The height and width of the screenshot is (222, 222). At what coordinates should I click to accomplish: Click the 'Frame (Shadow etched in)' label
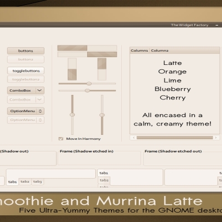(x=87, y=151)
